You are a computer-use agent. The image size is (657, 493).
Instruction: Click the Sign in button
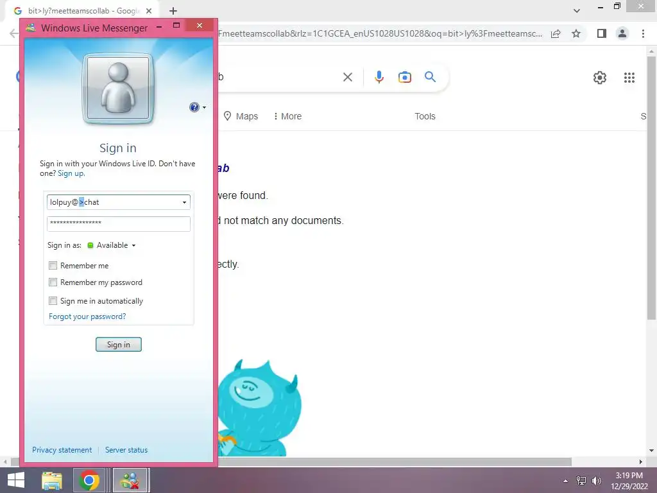click(119, 345)
